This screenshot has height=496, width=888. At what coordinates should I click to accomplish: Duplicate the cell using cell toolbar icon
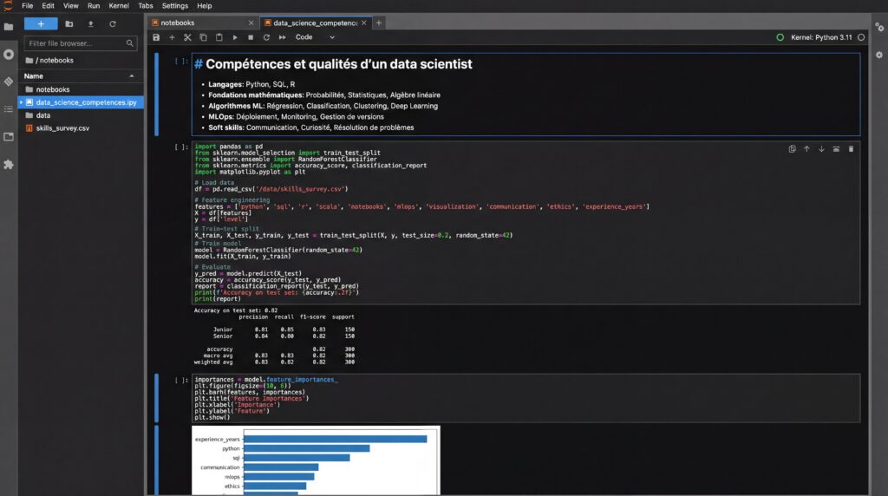[793, 149]
